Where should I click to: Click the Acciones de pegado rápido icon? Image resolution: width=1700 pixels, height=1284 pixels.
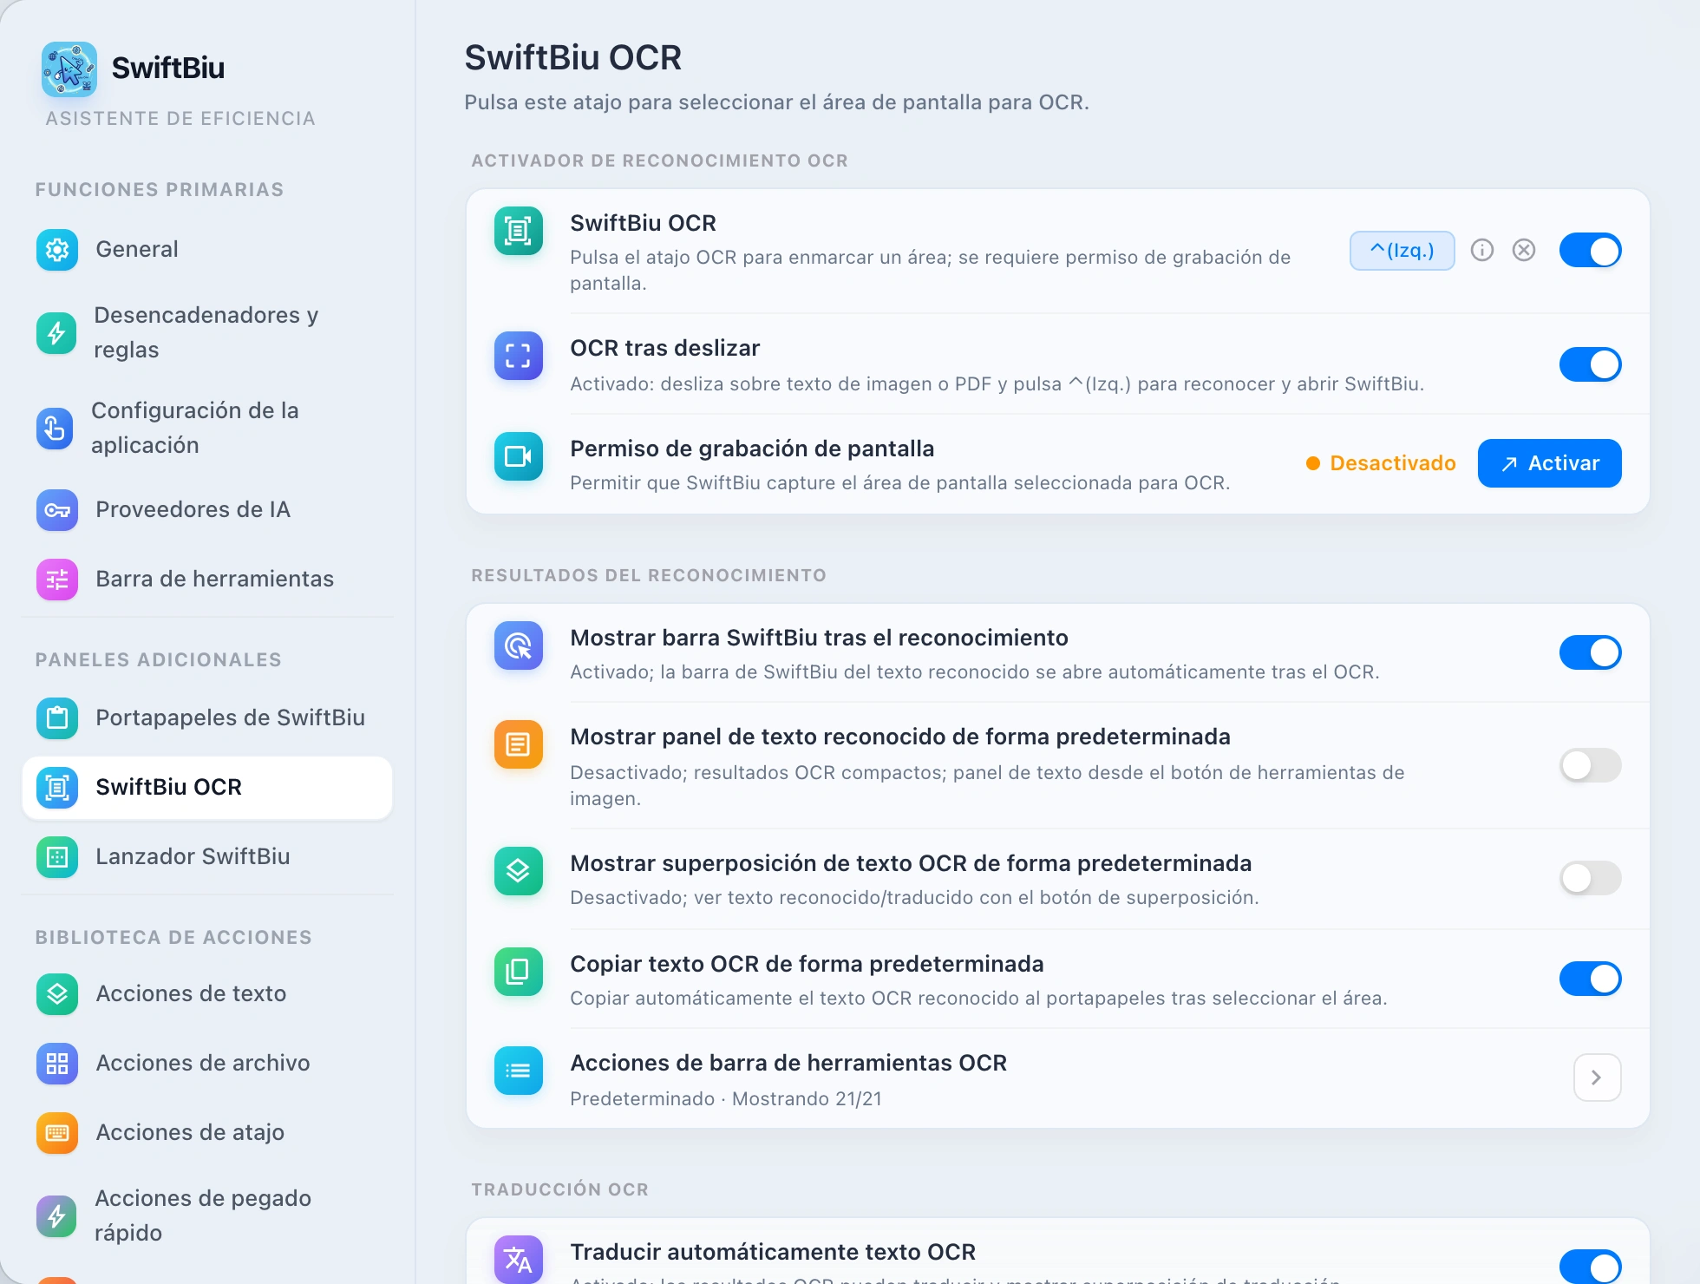(x=57, y=1216)
